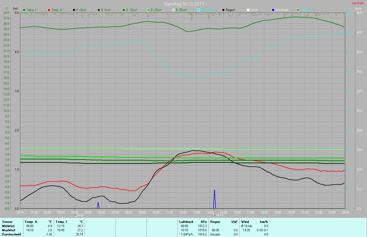The height and width of the screenshot is (237, 367).
Task: Click the Wind column header in table
Action: 245,222
